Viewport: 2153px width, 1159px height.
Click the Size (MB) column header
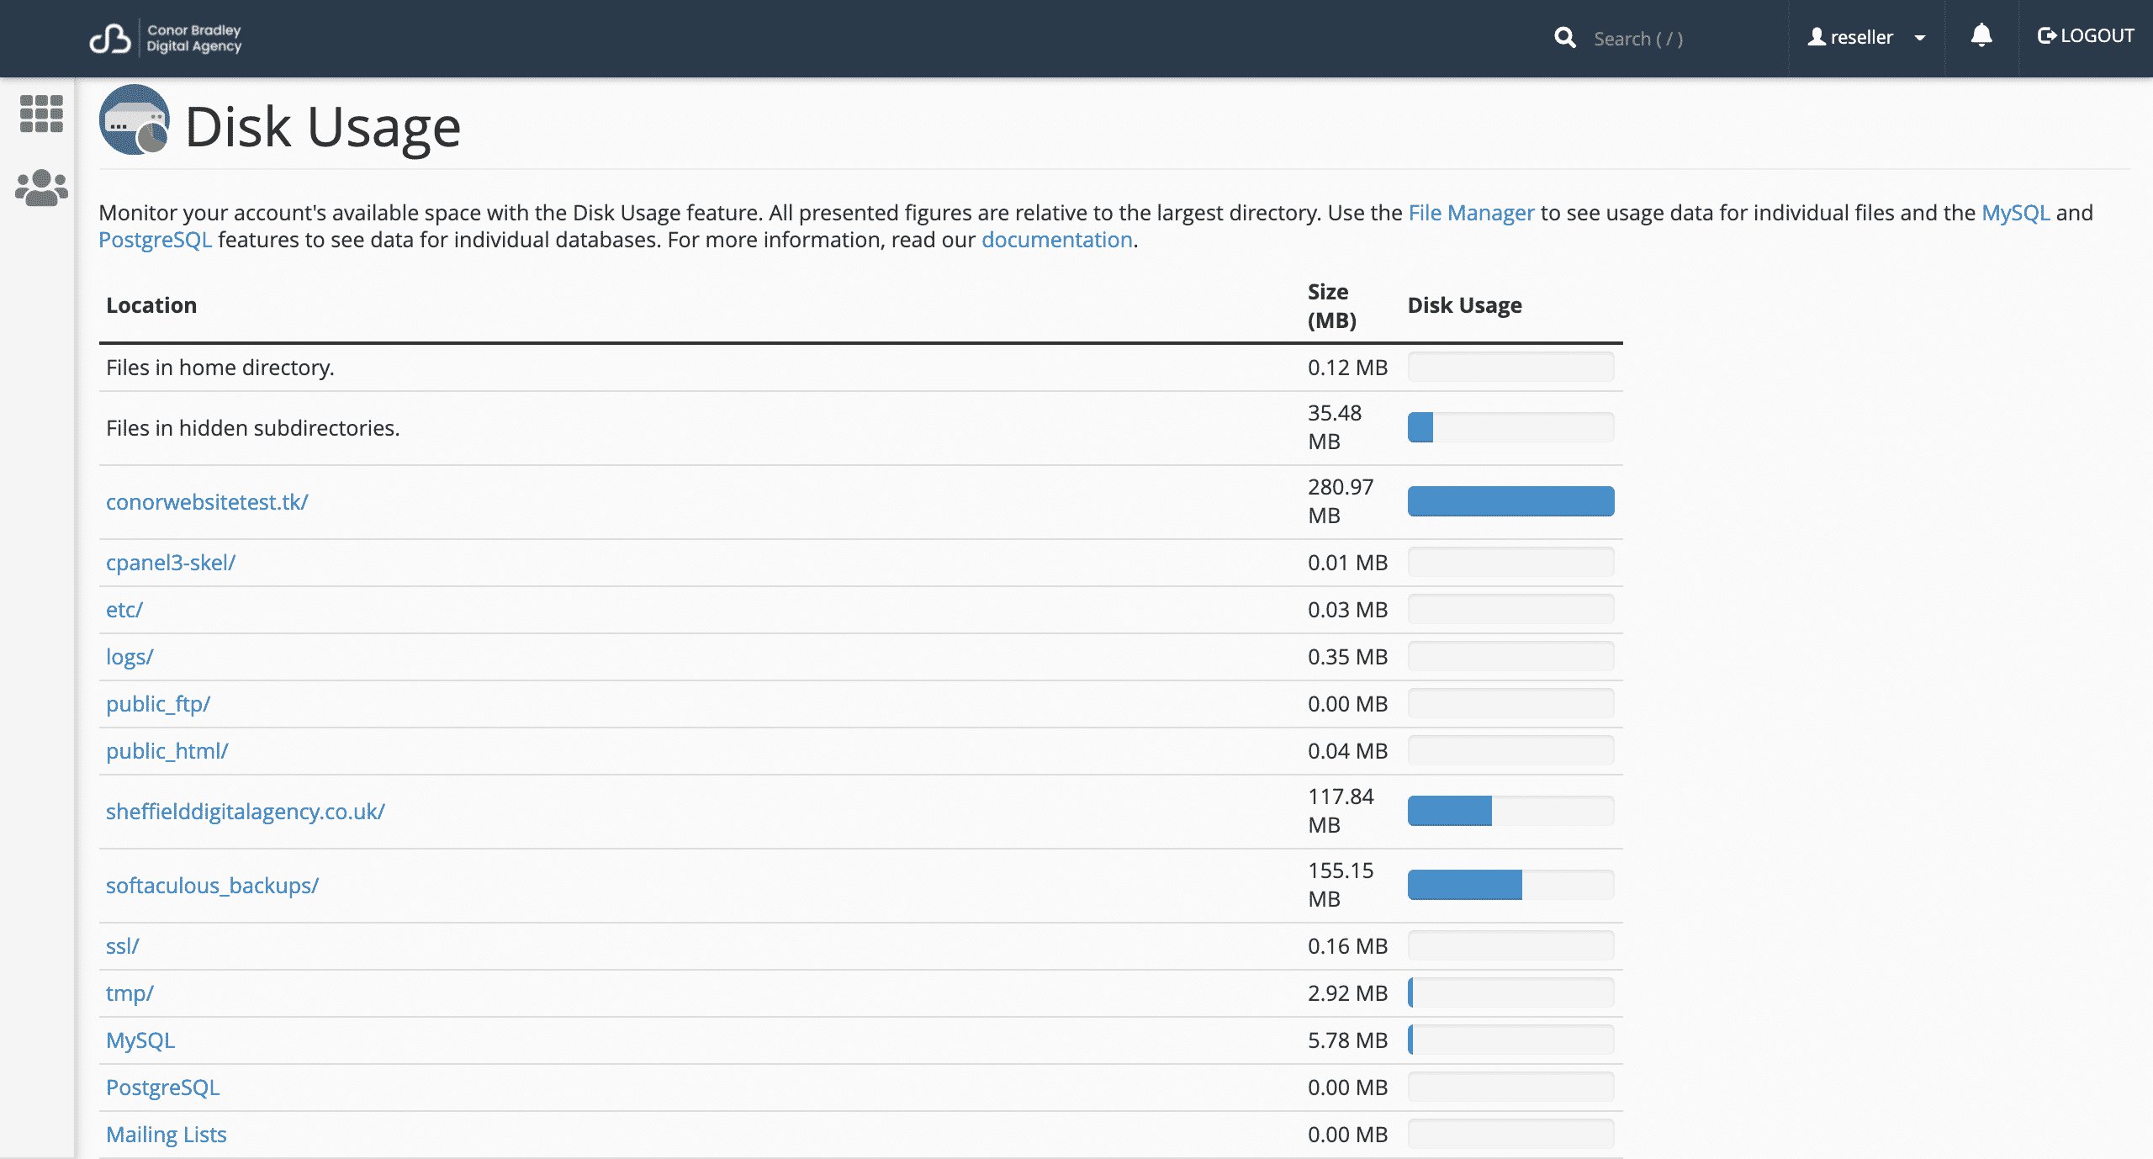1332,306
